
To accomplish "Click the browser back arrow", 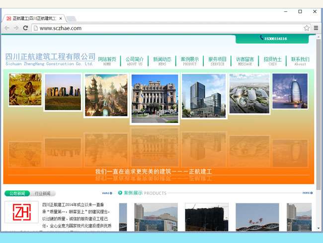I will (7, 28).
